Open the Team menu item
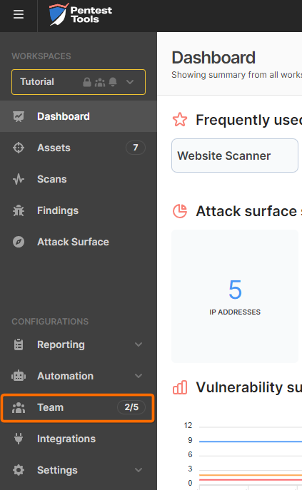 click(78, 407)
